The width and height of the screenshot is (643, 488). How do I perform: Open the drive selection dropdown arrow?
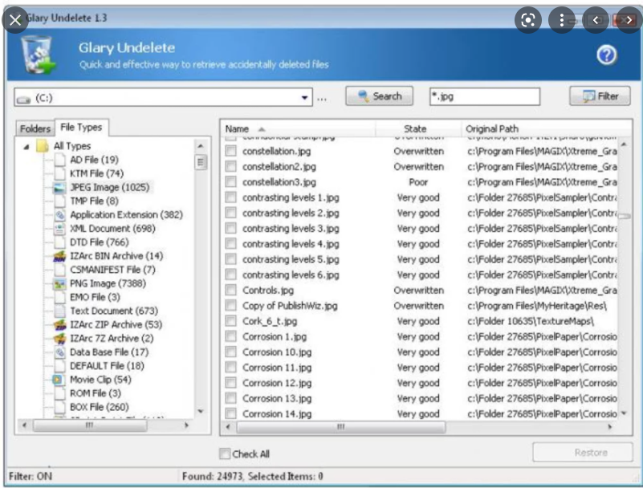(x=305, y=98)
